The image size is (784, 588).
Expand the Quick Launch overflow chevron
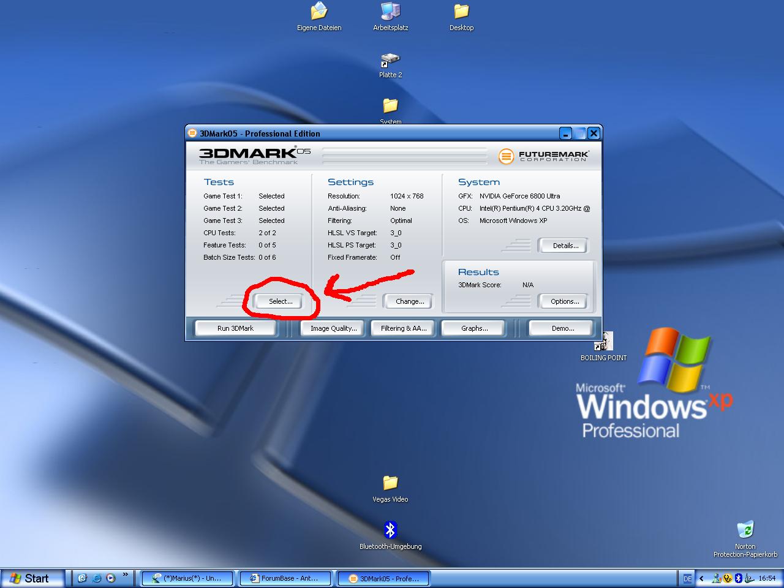126,575
